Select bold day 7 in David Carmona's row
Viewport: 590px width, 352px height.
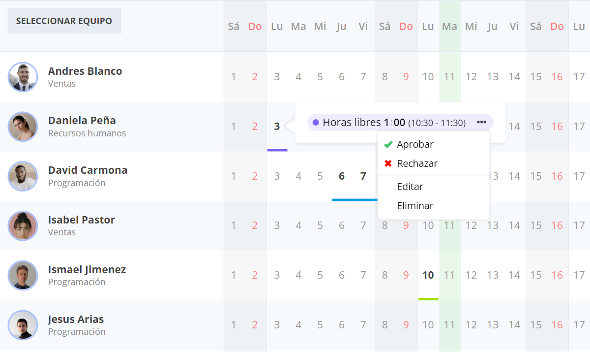pyautogui.click(x=363, y=176)
